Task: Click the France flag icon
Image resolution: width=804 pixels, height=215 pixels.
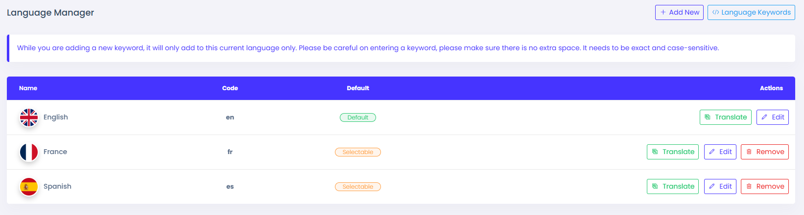Action: click(x=29, y=152)
